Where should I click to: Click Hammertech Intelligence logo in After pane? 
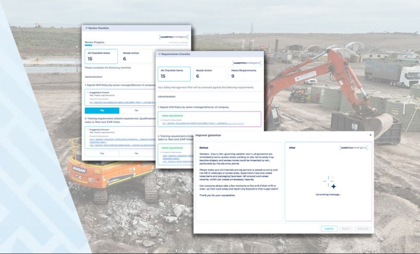pyautogui.click(x=354, y=148)
